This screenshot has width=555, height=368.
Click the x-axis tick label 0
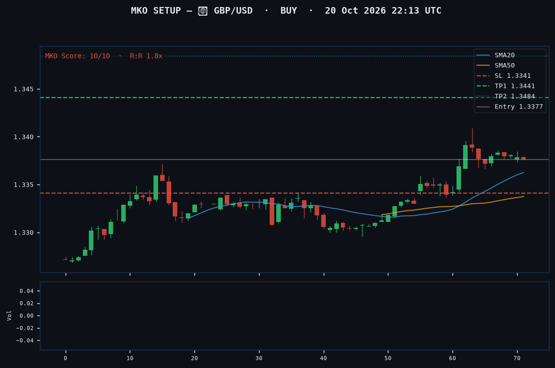click(66, 358)
